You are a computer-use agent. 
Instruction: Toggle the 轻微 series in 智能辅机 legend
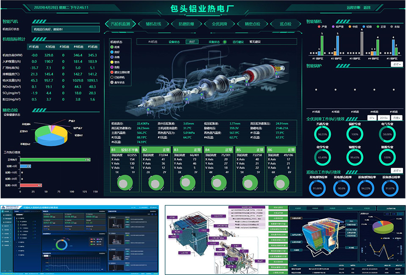tap(367, 27)
